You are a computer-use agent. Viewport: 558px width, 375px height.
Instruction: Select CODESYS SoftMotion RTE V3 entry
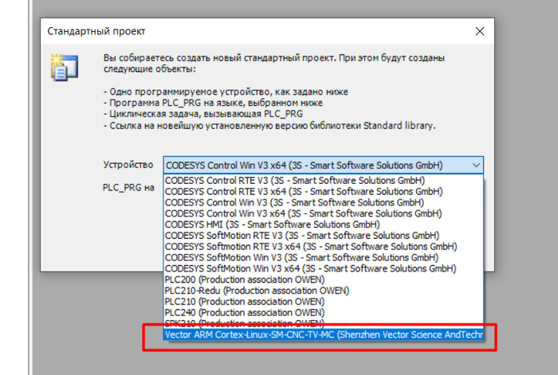[x=323, y=236]
